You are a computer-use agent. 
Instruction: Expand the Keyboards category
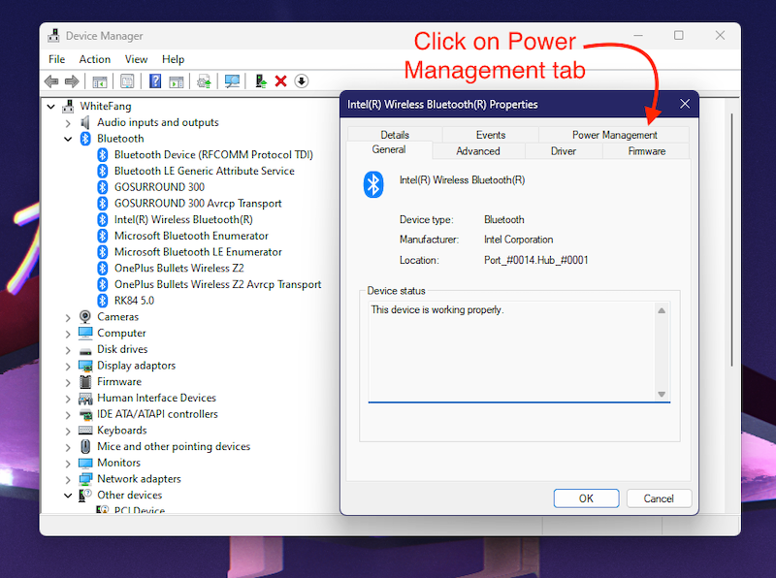pyautogui.click(x=68, y=431)
